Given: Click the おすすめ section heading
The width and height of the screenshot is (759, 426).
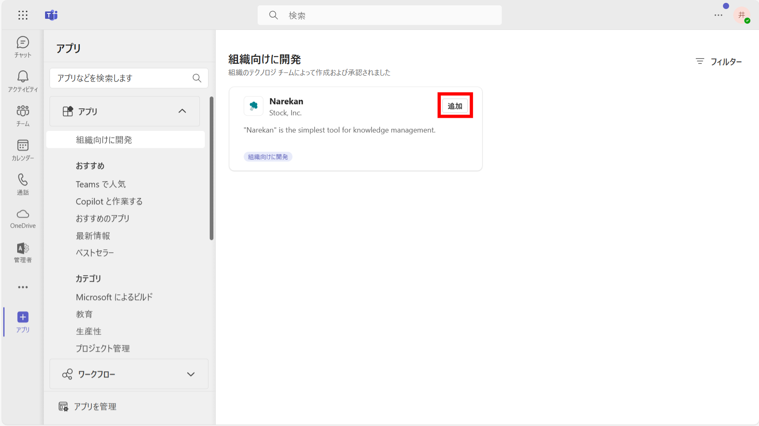Looking at the screenshot, I should (x=90, y=166).
